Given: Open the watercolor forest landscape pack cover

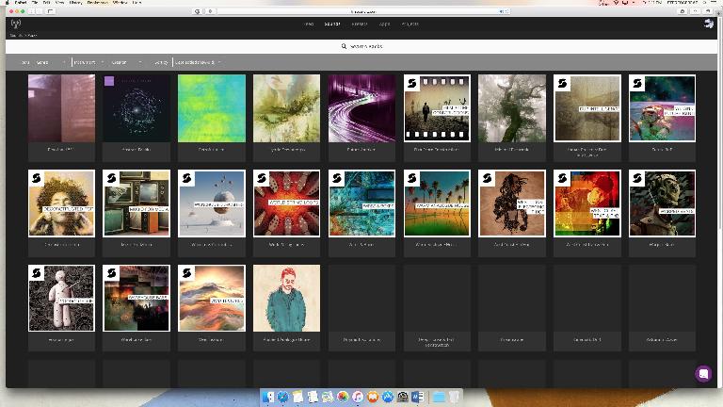Looking at the screenshot, I should [287, 108].
